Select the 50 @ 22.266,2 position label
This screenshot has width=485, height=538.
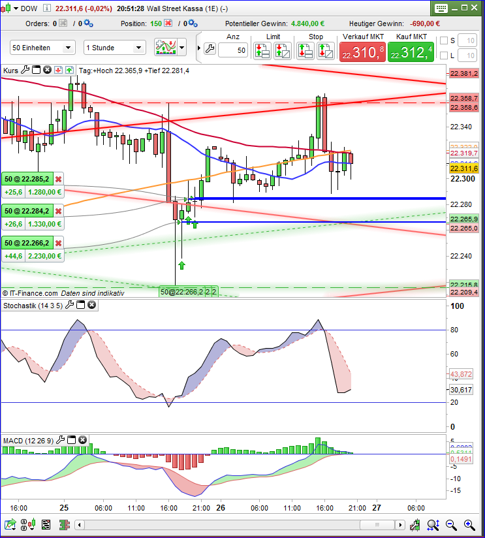pos(27,243)
